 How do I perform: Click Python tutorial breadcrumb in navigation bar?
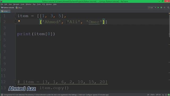click(8, 8)
